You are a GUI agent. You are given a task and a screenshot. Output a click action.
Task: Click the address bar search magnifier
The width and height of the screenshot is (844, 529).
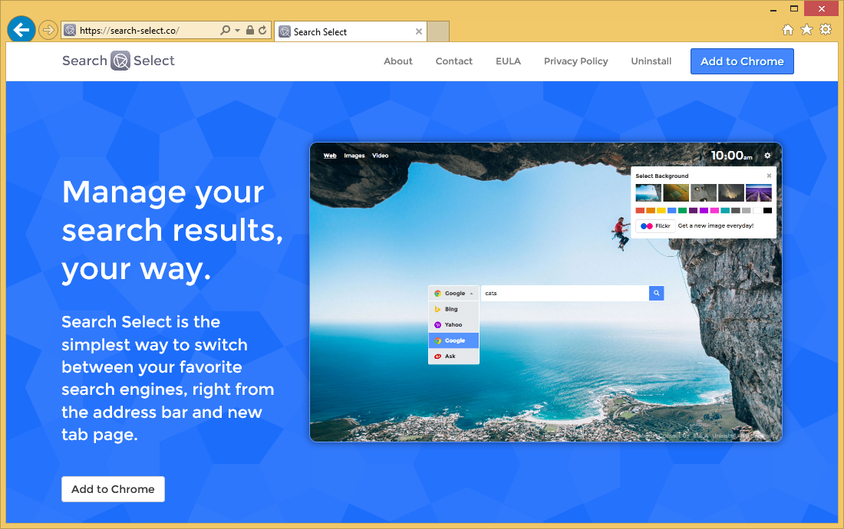226,31
